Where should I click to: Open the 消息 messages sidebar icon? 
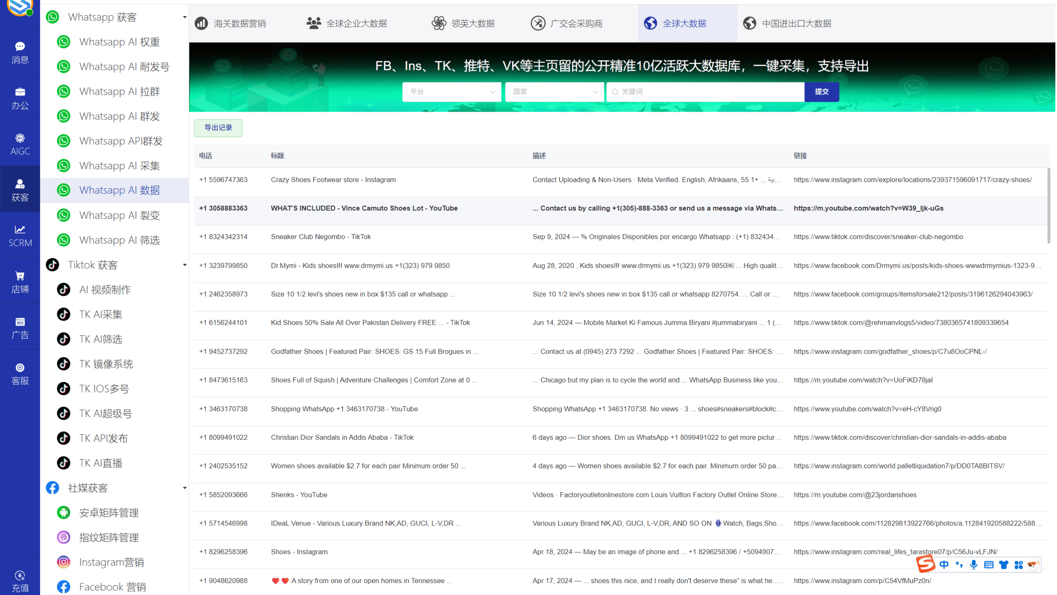tap(20, 52)
